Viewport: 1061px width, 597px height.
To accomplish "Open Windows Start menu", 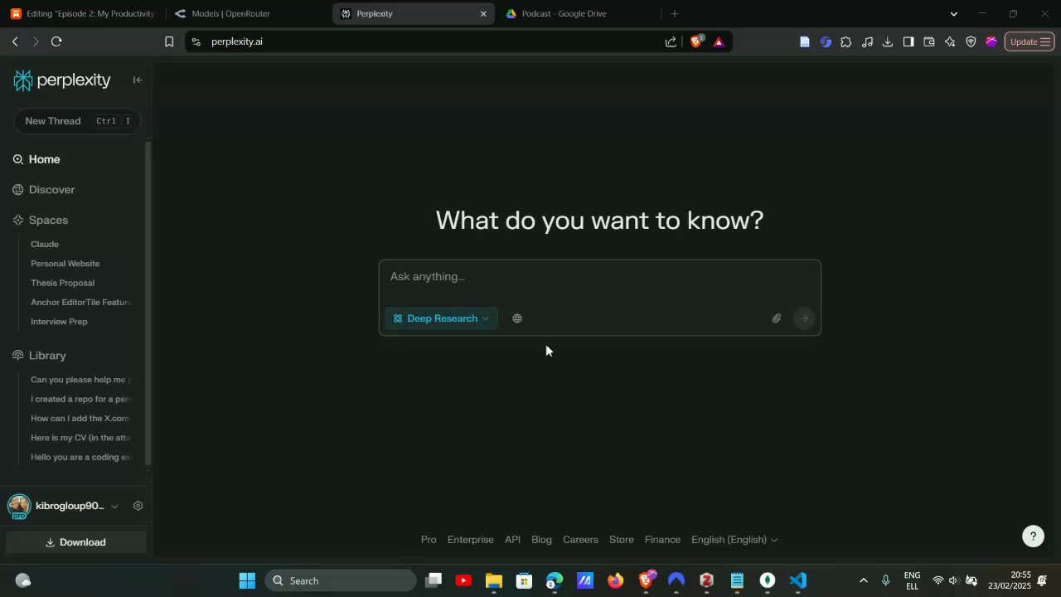I will 247,580.
